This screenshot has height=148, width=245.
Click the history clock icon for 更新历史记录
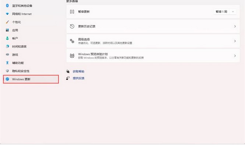72,27
